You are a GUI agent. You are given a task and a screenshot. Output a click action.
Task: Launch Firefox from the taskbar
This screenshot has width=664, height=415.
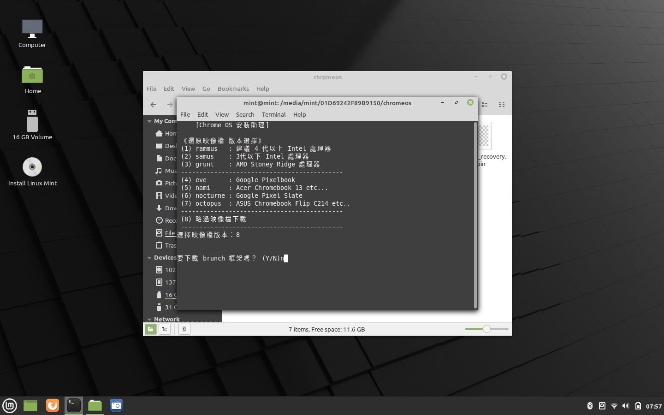(52, 405)
